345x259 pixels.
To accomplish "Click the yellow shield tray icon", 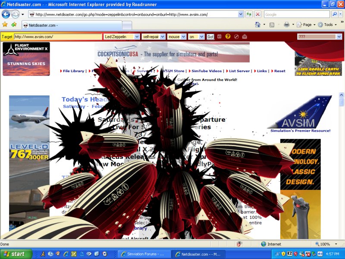I will pyautogui.click(x=284, y=254).
